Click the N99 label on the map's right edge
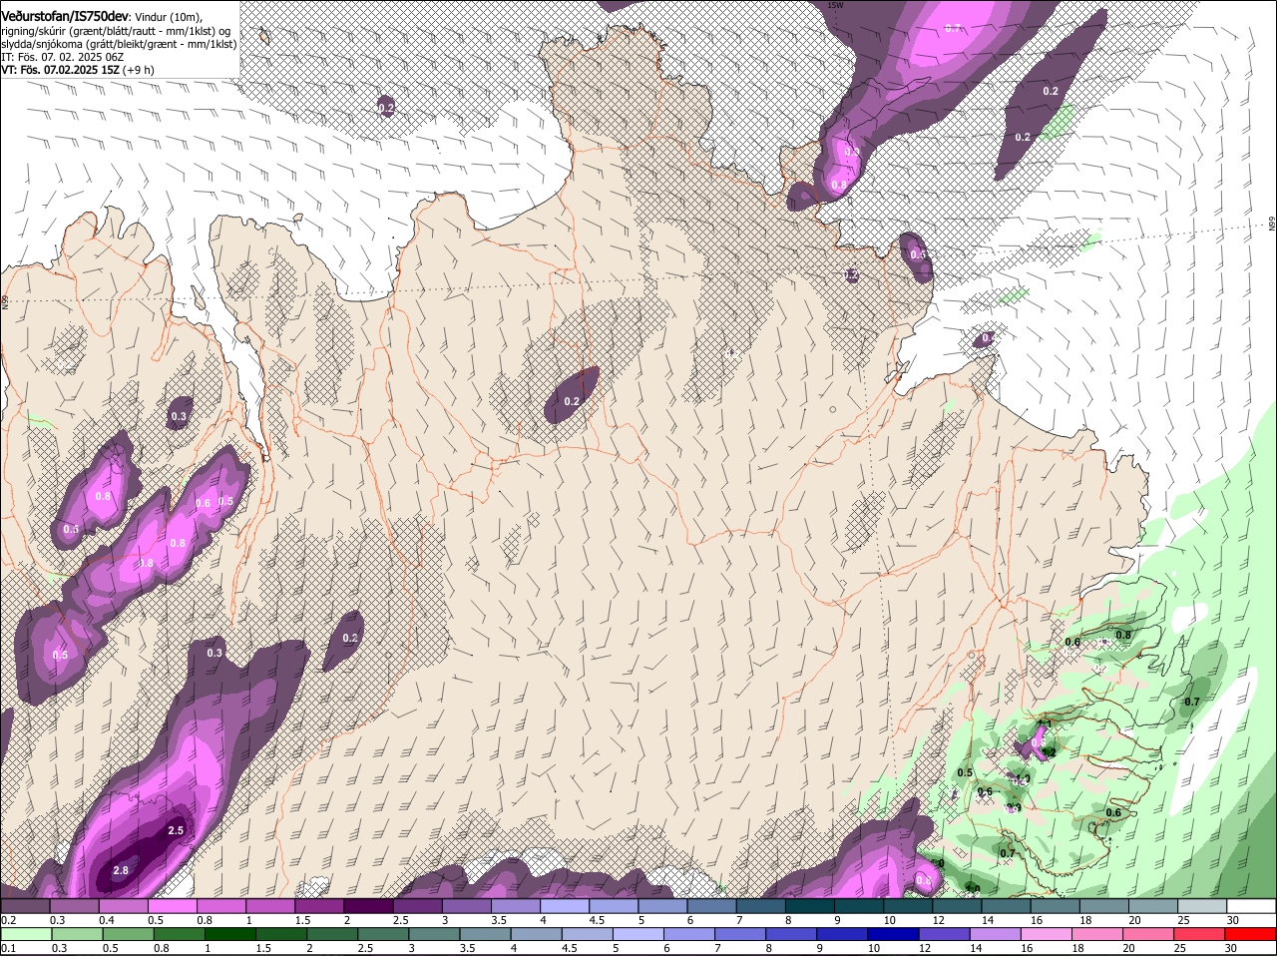This screenshot has height=956, width=1277. 1272,224
